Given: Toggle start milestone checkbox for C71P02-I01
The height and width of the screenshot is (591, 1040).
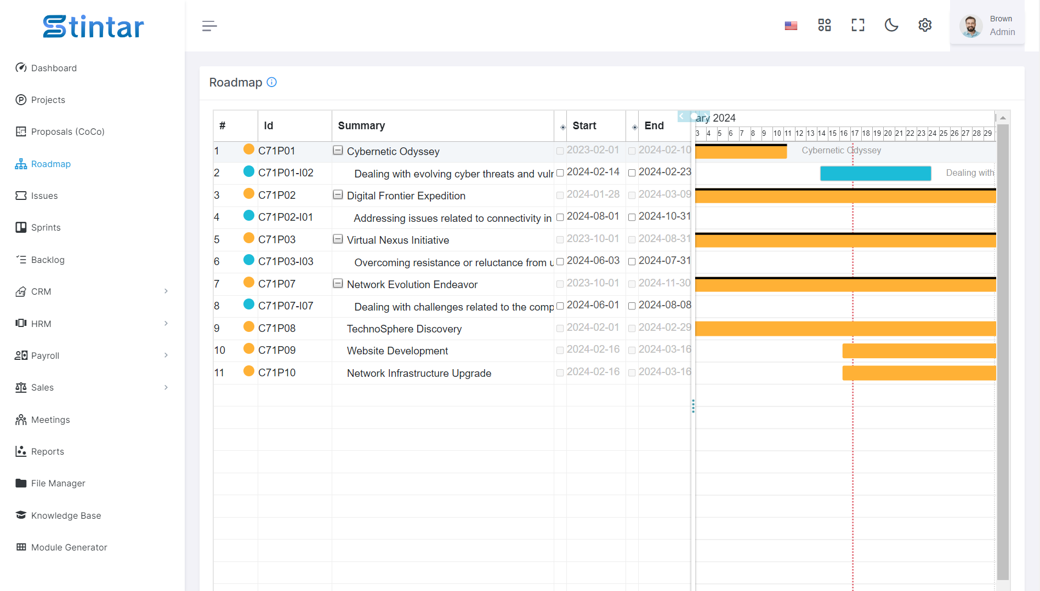Looking at the screenshot, I should pos(560,217).
